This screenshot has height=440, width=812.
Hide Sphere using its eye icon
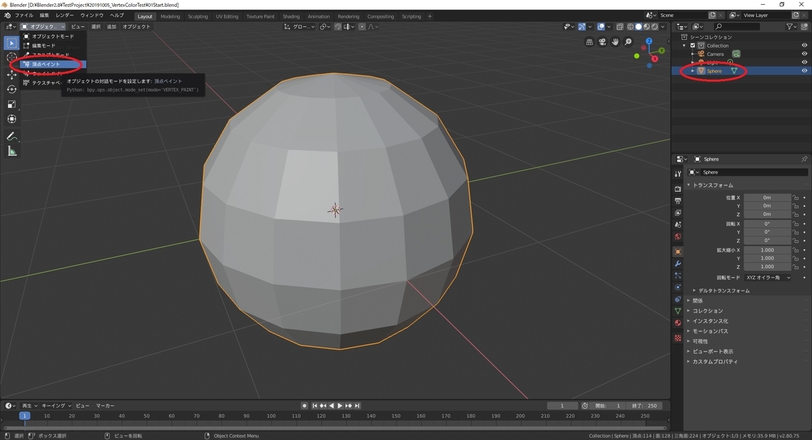coord(805,70)
